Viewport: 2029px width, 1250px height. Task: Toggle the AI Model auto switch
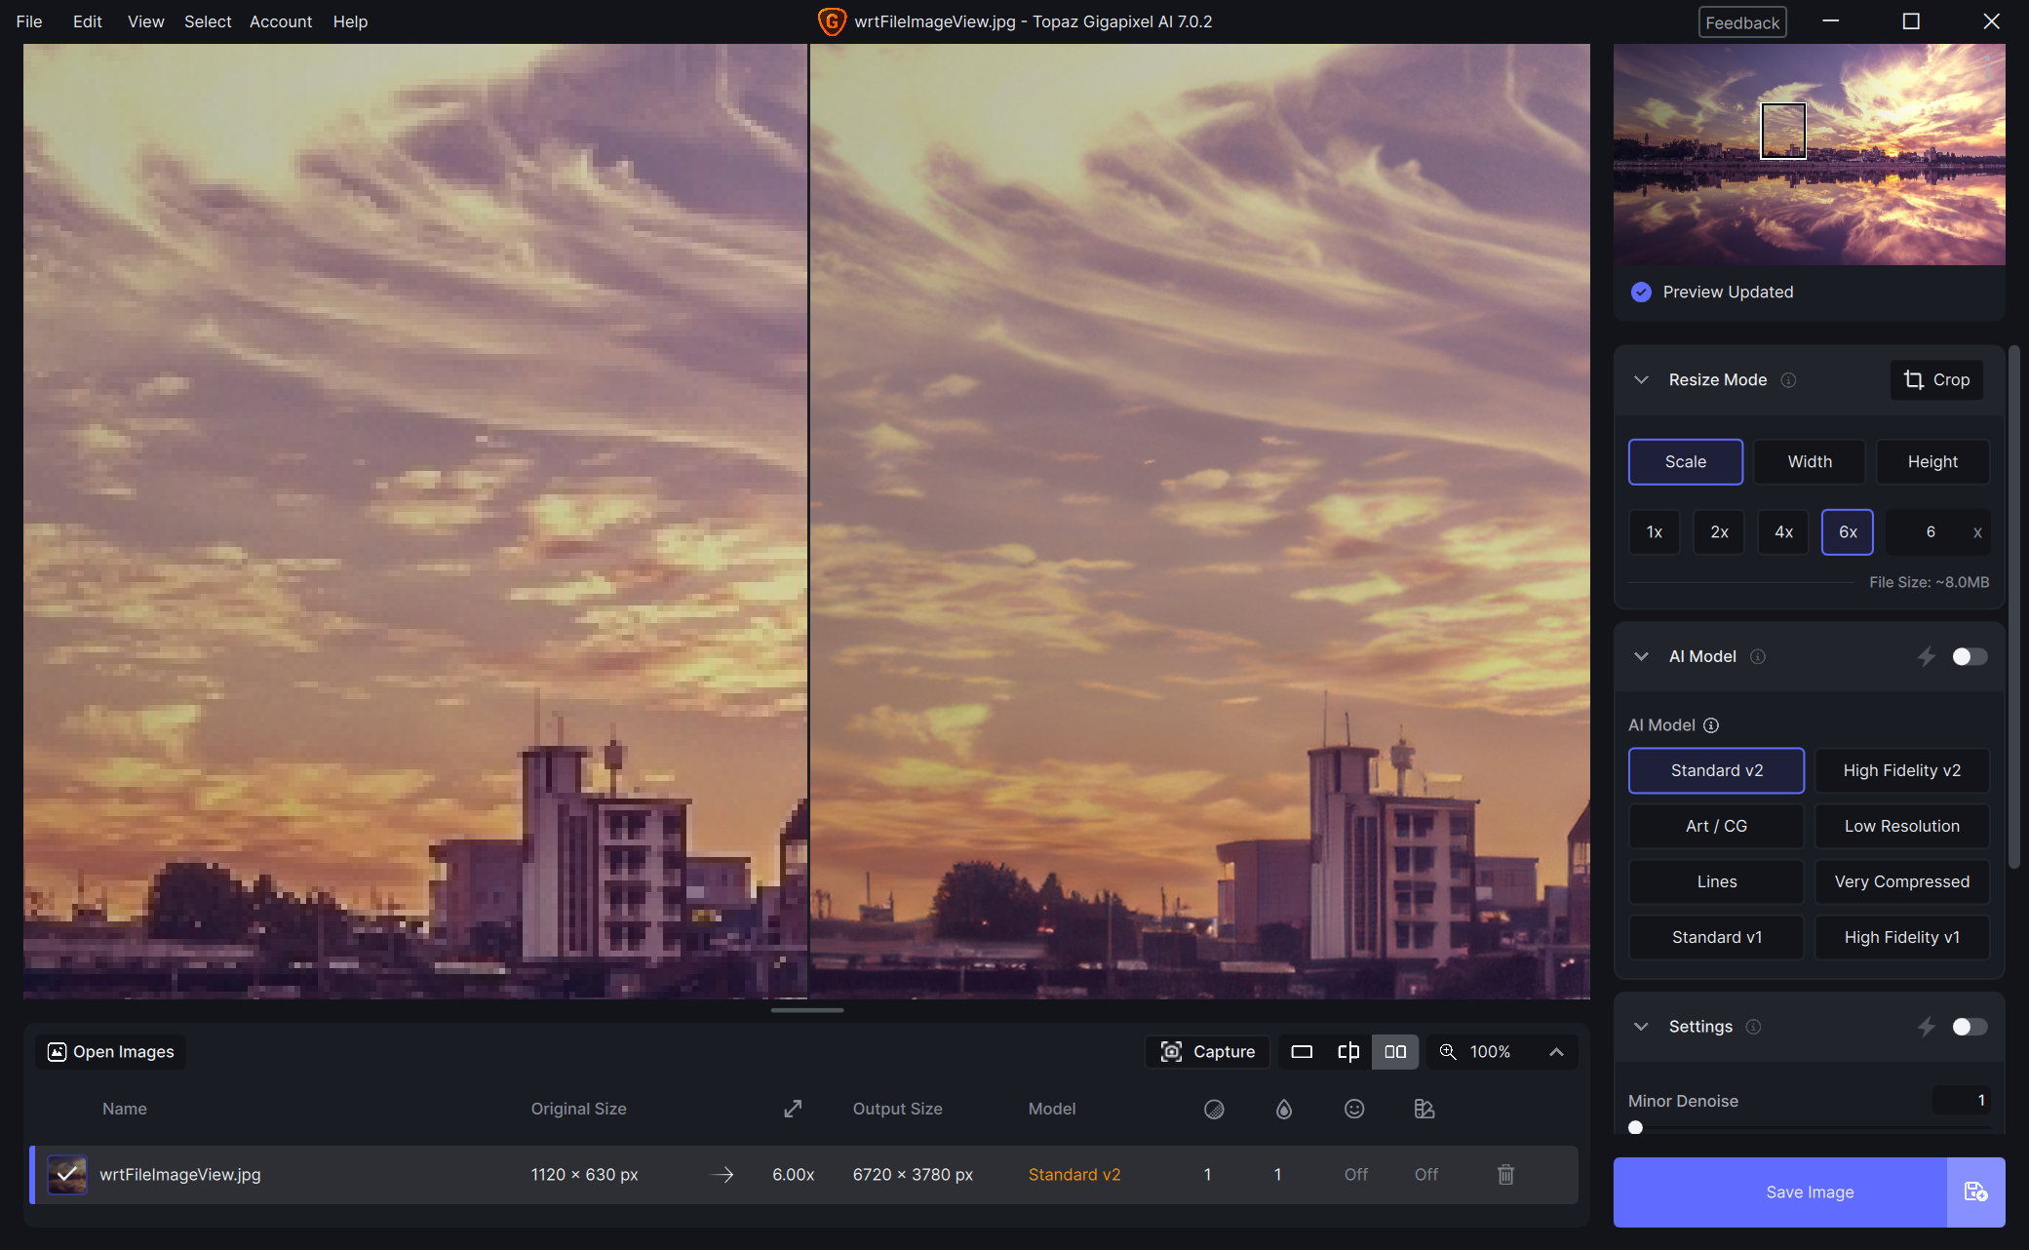[1969, 656]
